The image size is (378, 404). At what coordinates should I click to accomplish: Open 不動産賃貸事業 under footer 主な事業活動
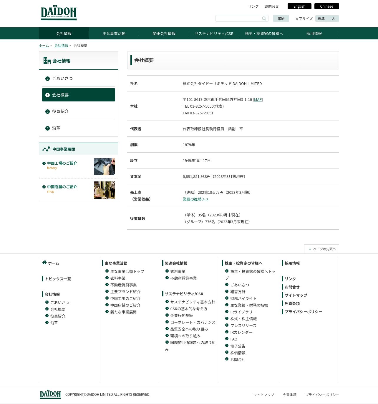(x=124, y=285)
